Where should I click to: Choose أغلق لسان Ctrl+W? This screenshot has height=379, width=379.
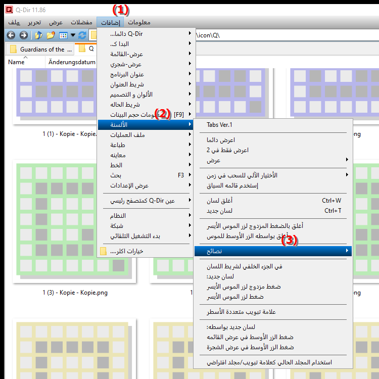point(273,201)
